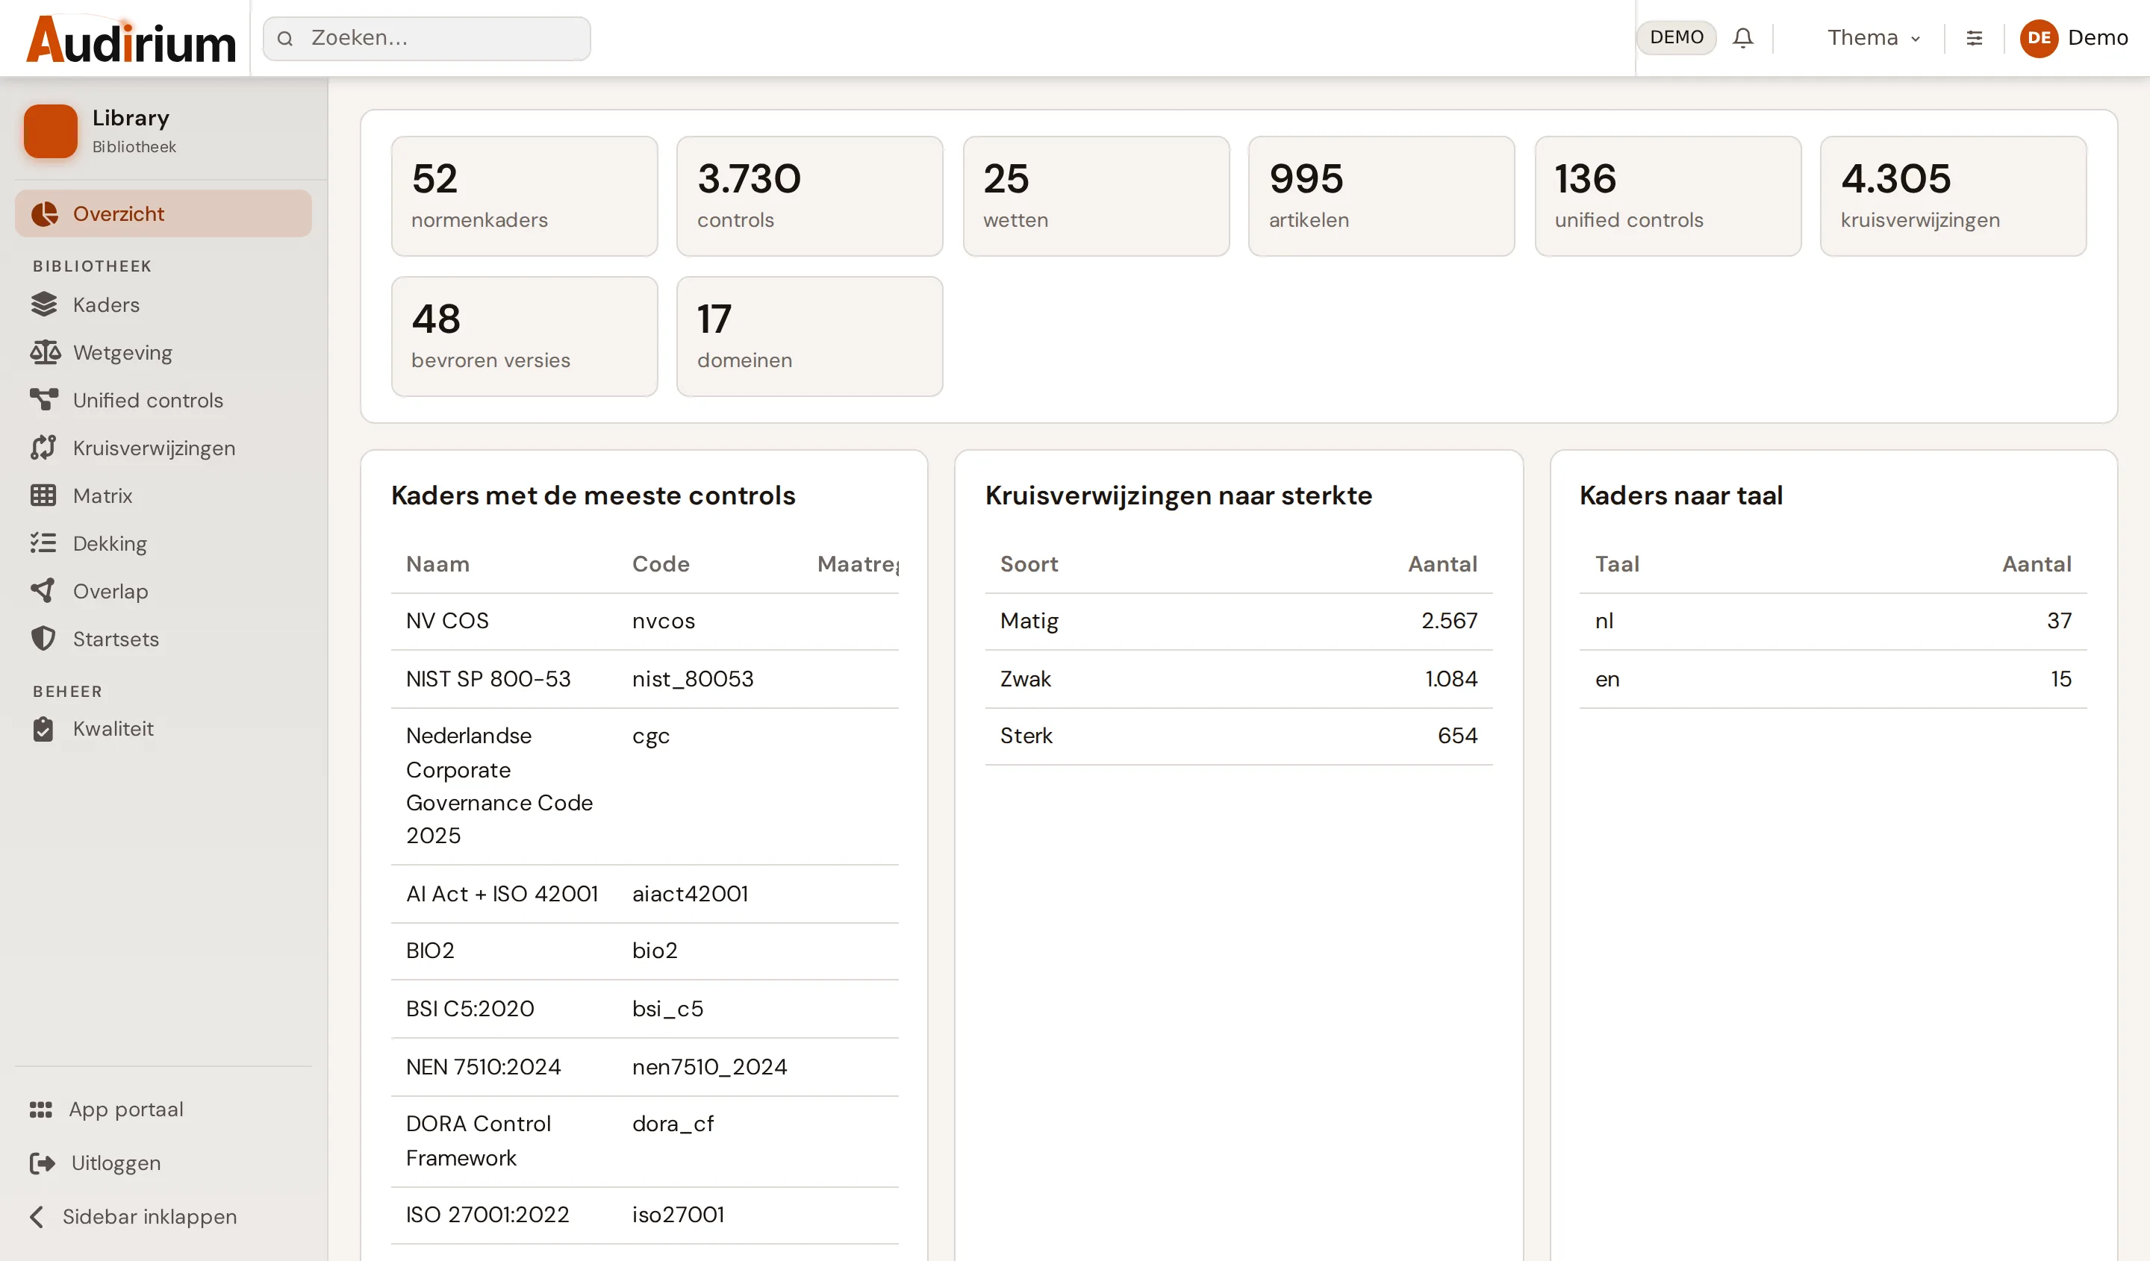Click the Uitloggen exit icon

42,1163
